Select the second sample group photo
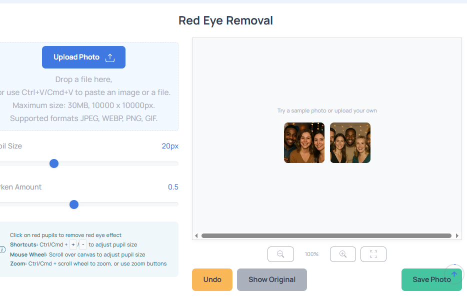Image resolution: width=467 pixels, height=297 pixels. 350,142
